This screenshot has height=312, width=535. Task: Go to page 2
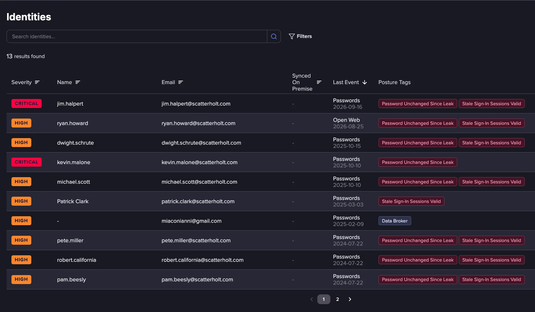click(x=337, y=299)
